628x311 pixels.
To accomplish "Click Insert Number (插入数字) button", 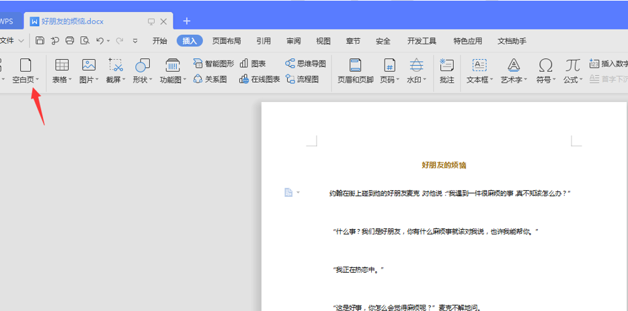I will (609, 64).
